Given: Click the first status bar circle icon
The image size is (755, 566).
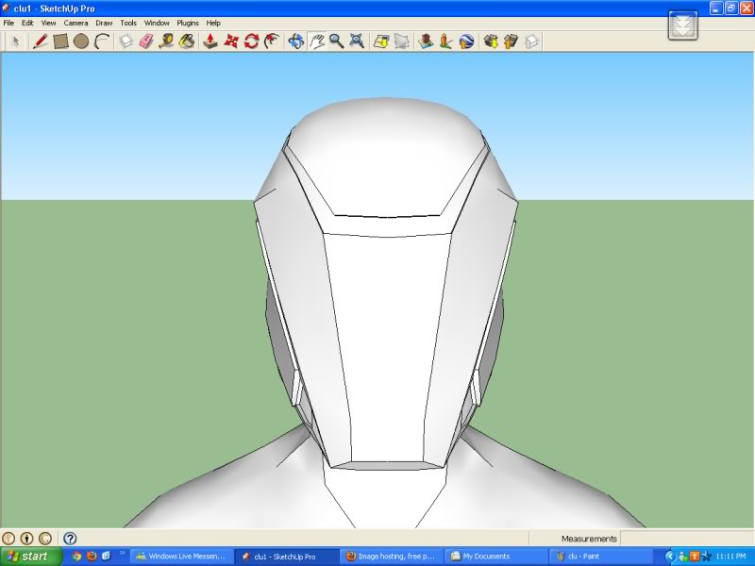Looking at the screenshot, I should (8, 539).
